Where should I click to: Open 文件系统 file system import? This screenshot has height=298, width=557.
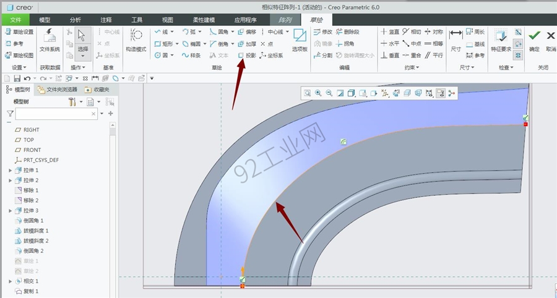(x=50, y=40)
